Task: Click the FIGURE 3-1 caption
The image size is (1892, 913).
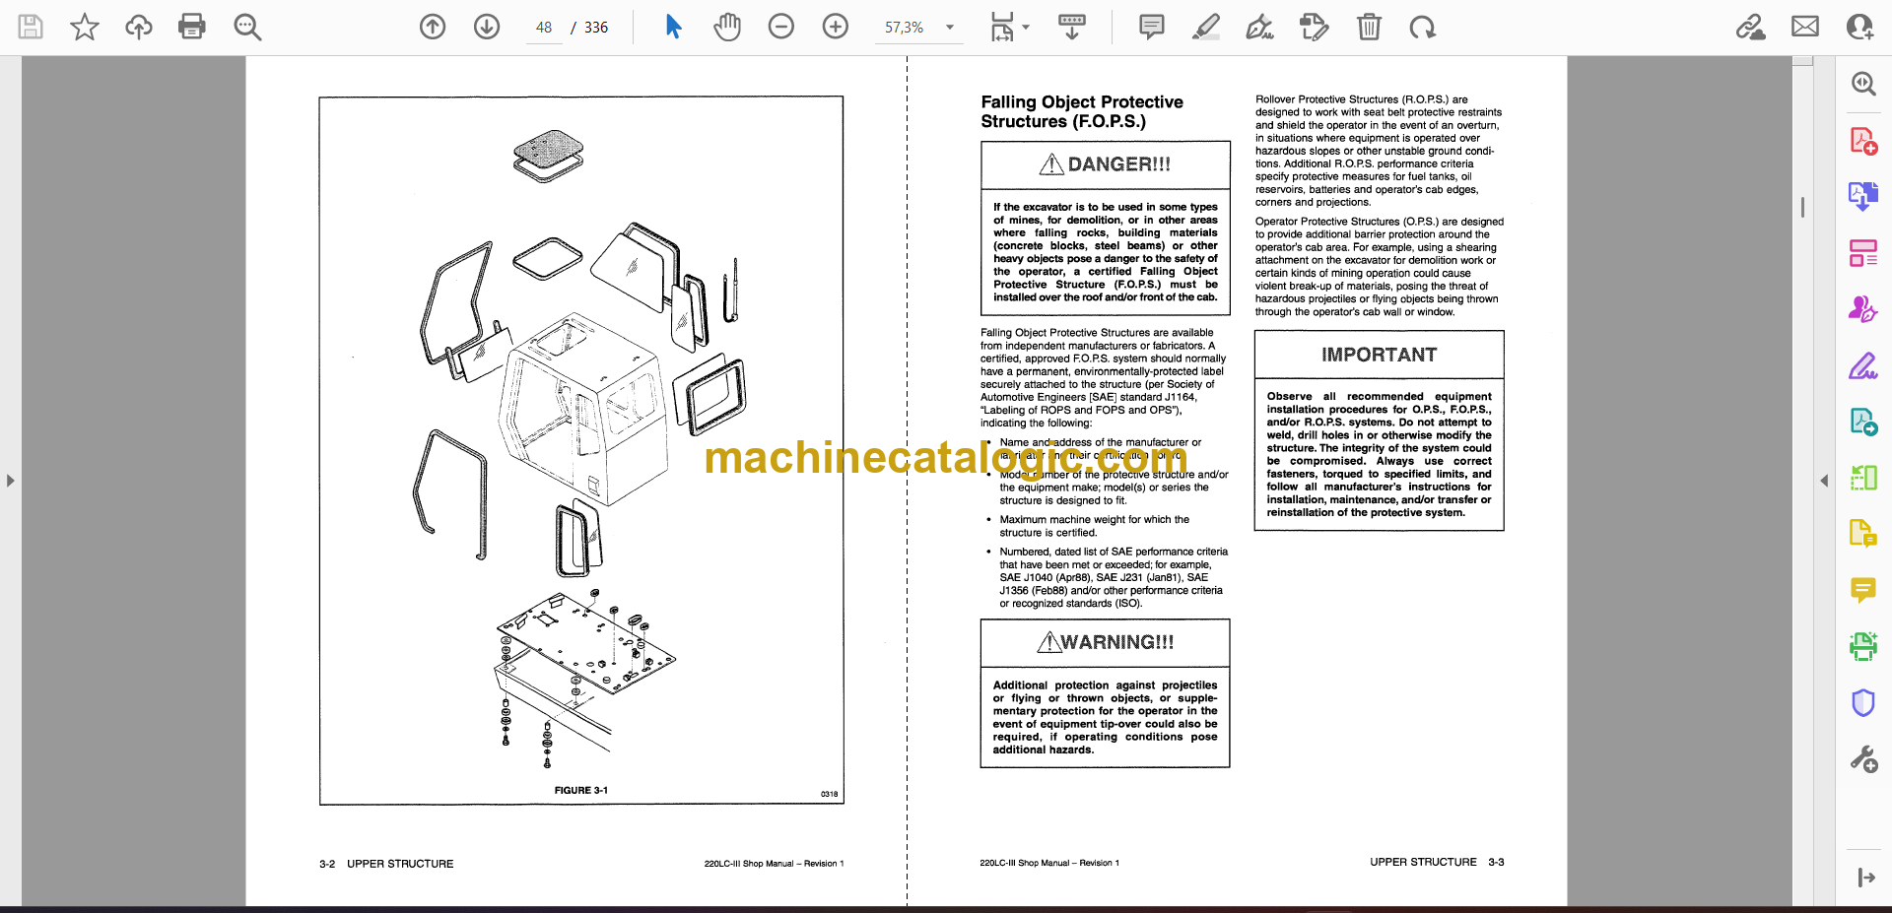Action: pos(581,791)
